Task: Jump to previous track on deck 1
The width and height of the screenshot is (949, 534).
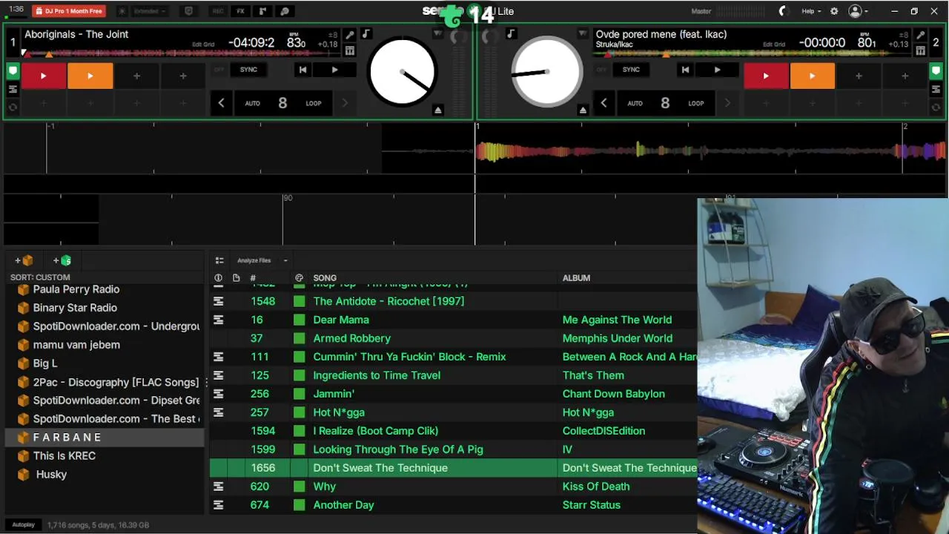Action: pyautogui.click(x=302, y=70)
